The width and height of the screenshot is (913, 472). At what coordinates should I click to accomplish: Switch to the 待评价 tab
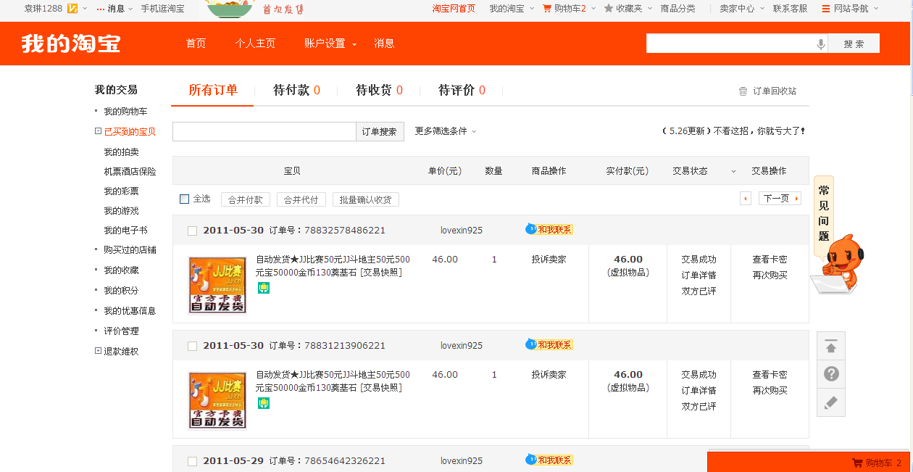462,91
